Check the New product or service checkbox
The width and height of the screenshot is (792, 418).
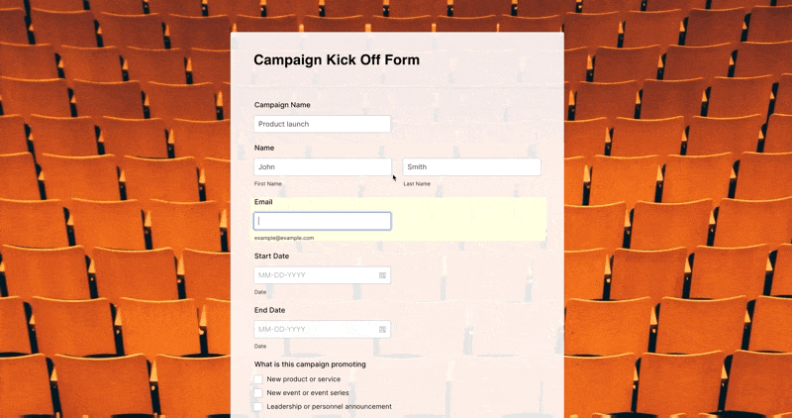point(258,379)
